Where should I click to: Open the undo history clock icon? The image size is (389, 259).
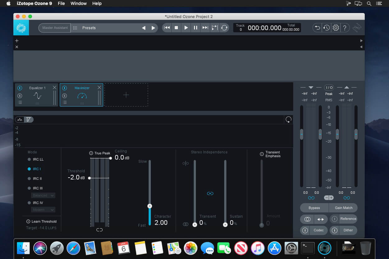tap(326, 28)
